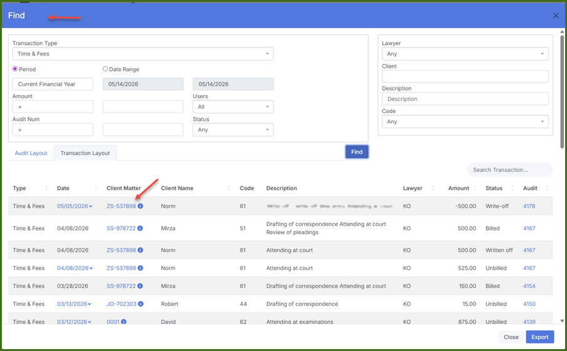Select the Period radio button
Image resolution: width=567 pixels, height=351 pixels.
[15, 69]
